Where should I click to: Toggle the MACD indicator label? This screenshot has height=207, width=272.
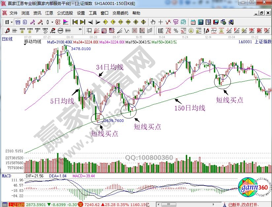click(x=7, y=176)
